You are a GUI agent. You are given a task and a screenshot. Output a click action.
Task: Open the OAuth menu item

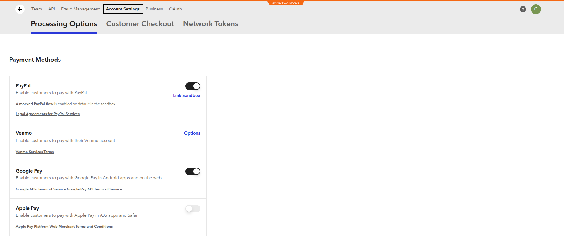[x=175, y=9]
